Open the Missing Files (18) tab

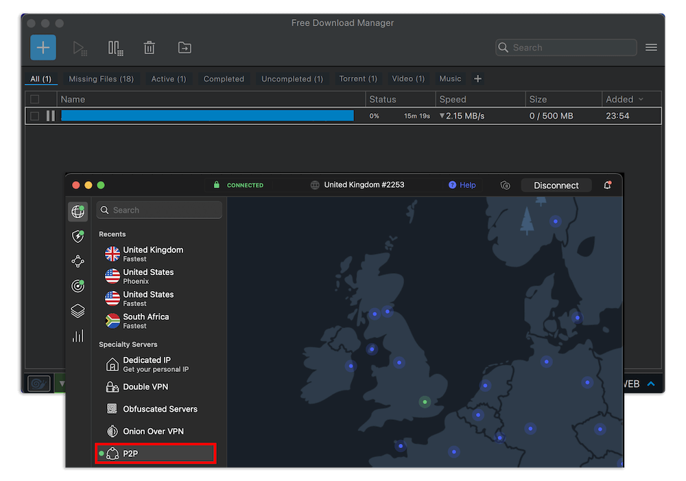tap(101, 79)
